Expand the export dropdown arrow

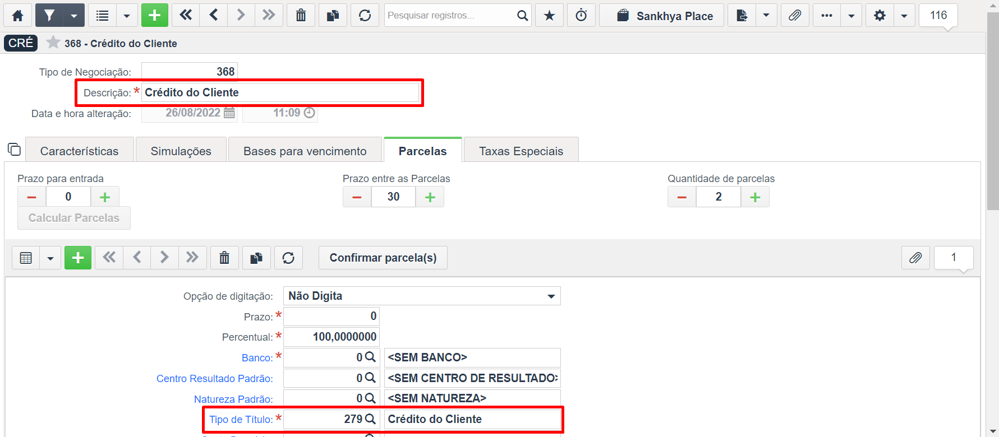pyautogui.click(x=766, y=15)
